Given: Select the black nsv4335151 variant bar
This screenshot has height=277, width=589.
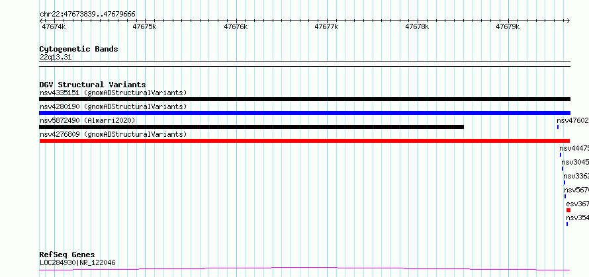Looking at the screenshot, I should point(304,99).
